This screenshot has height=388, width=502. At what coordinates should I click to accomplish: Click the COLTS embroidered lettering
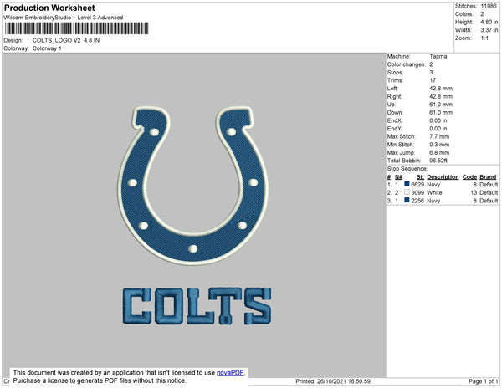click(197, 306)
